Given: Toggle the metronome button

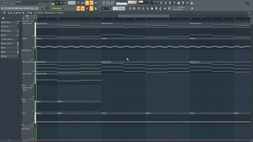Looking at the screenshot, I should (x=78, y=3).
